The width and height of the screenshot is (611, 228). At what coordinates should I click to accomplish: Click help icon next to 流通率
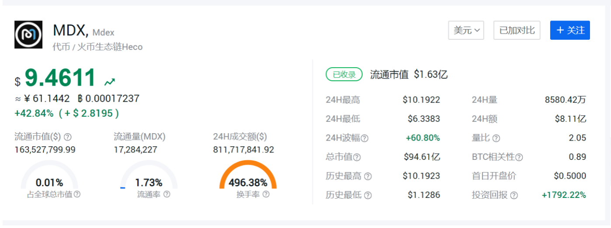(167, 194)
